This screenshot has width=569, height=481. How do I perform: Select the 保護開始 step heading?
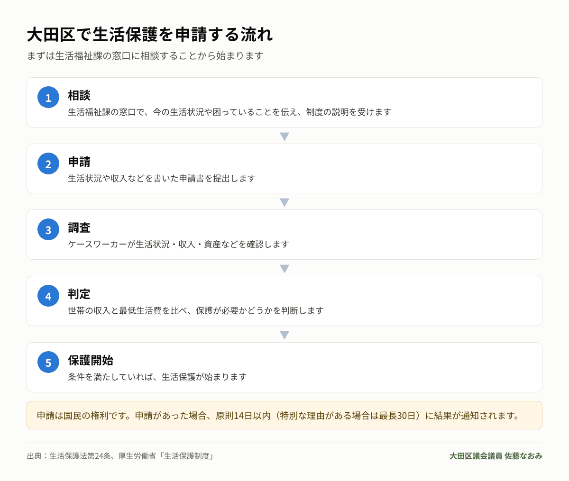point(91,360)
